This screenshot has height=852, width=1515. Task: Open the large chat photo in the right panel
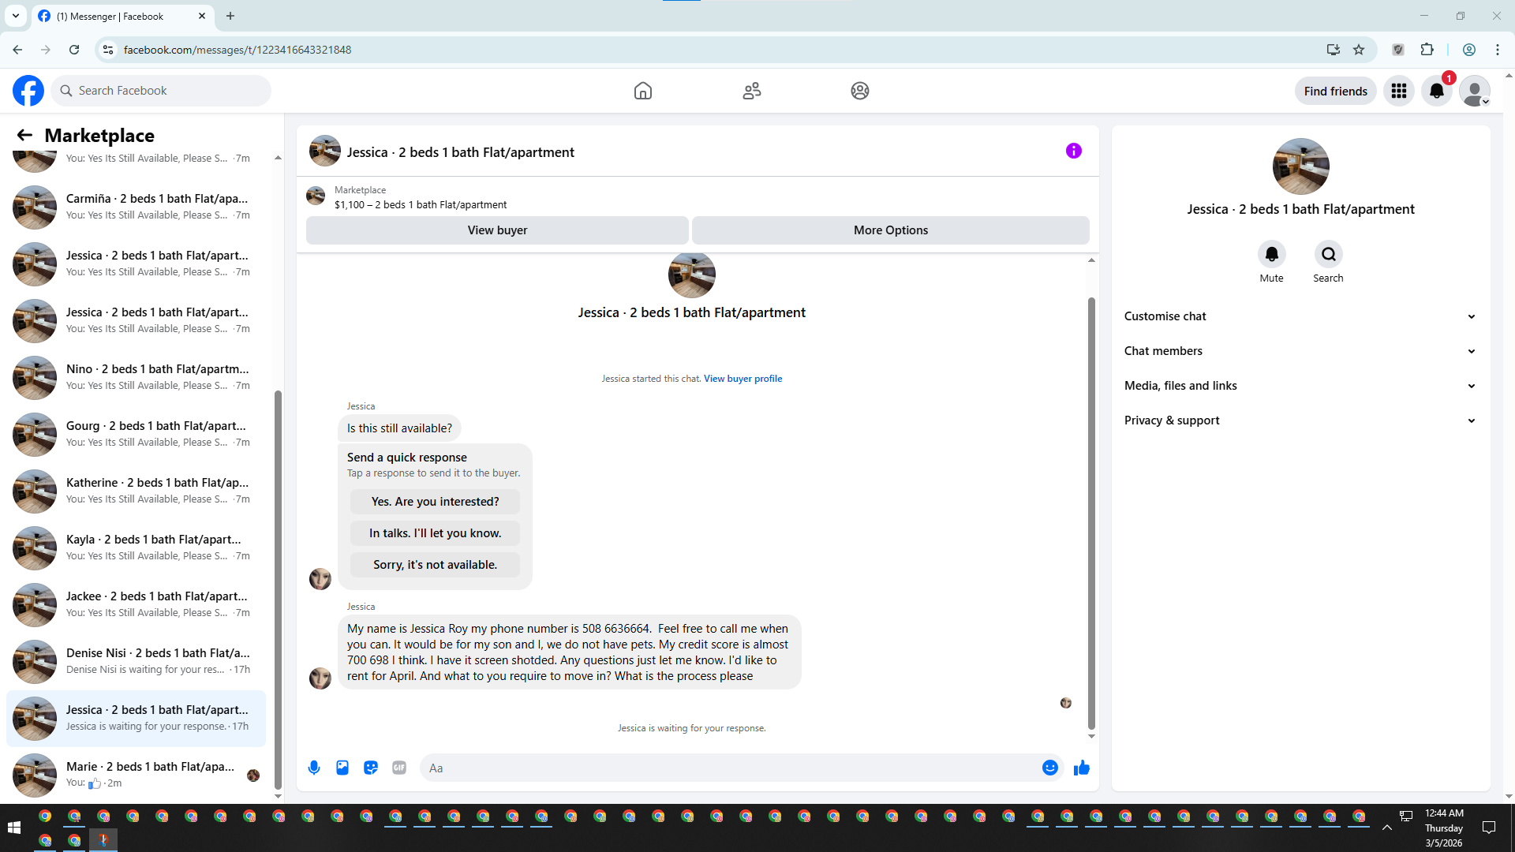1300,166
